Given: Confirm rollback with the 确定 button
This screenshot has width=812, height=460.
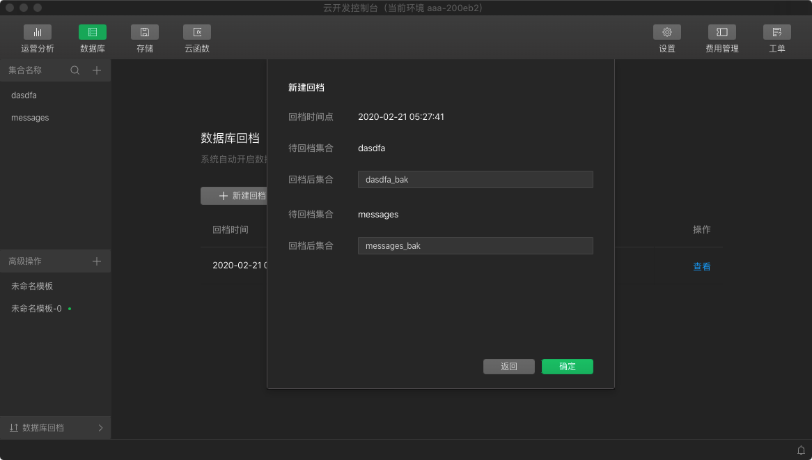Looking at the screenshot, I should click(567, 366).
